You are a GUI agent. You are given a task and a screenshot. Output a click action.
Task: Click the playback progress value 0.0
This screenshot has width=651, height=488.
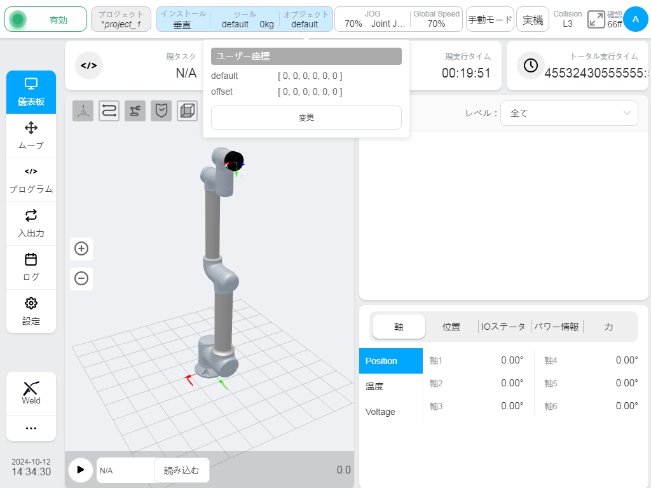pos(344,470)
